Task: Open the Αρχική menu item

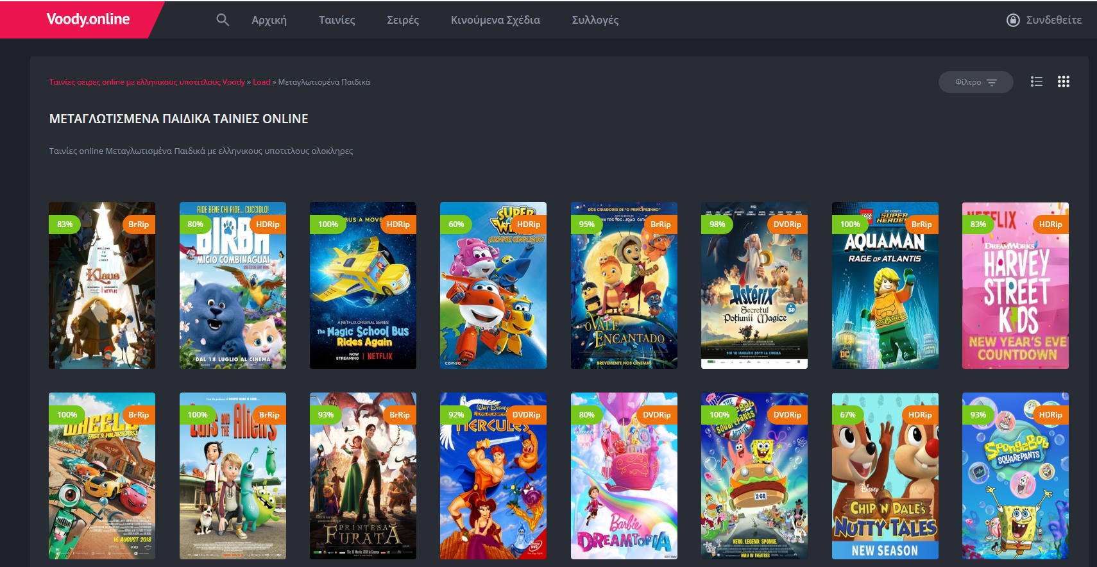Action: (269, 20)
